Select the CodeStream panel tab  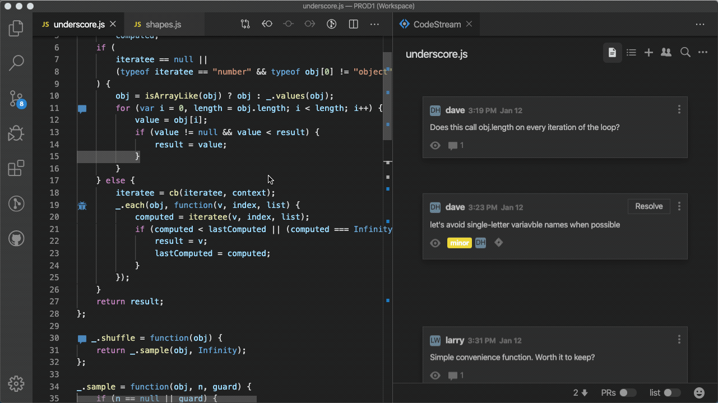436,25
